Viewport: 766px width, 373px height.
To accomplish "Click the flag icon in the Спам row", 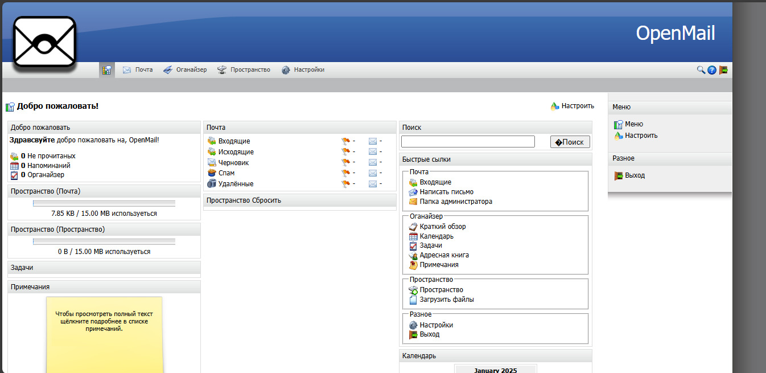I will click(x=345, y=173).
